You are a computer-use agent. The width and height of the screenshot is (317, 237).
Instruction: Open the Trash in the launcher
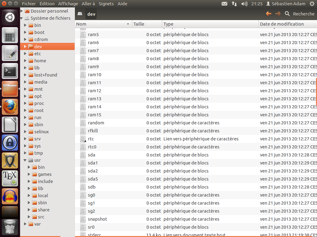click(x=10, y=227)
